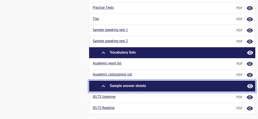Open the Academic word list link
Image resolution: width=258 pixels, height=119 pixels.
pos(107,63)
